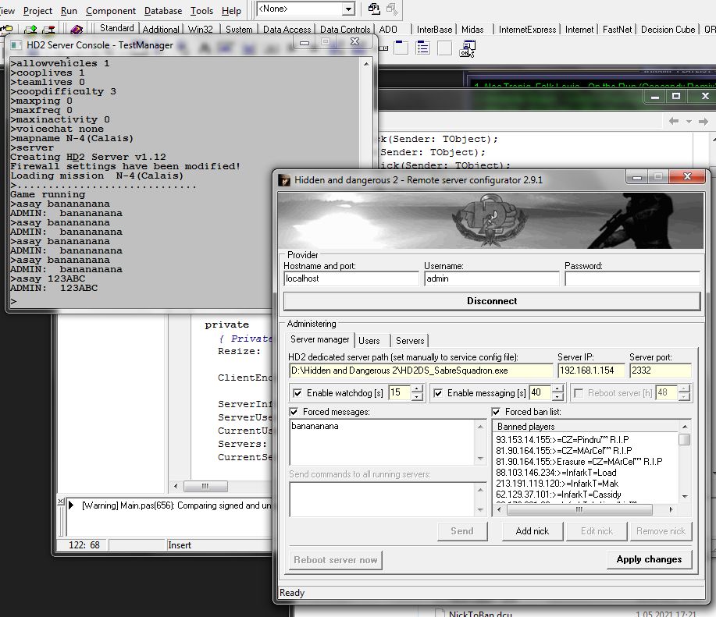Switch to the Users tab
Viewport: 716px width, 617px height.
369,341
